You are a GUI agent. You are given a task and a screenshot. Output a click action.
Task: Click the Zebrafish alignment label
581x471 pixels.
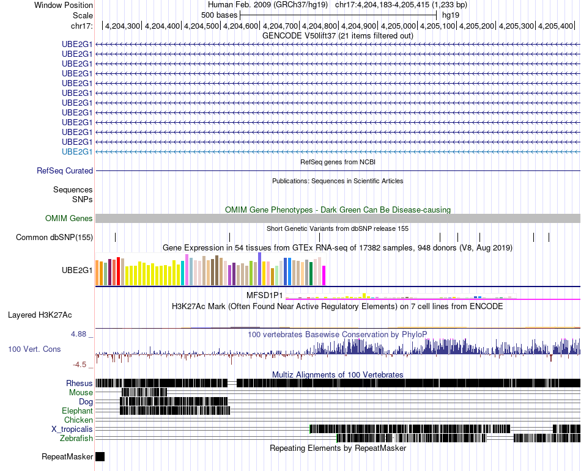pos(76,438)
